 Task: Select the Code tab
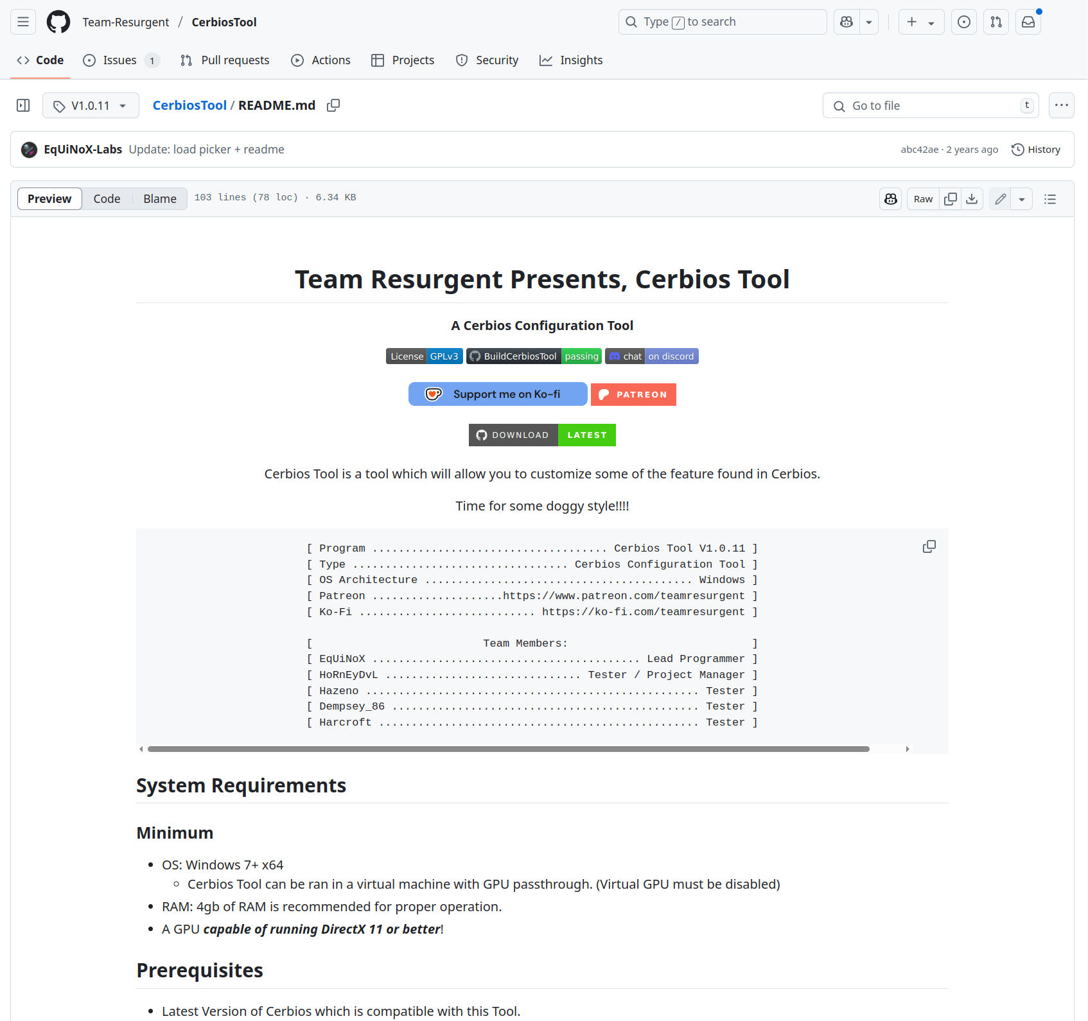(40, 60)
